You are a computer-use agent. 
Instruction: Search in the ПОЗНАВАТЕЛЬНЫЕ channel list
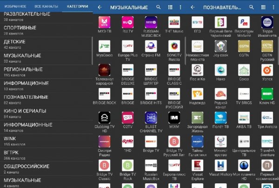coord(252,7)
